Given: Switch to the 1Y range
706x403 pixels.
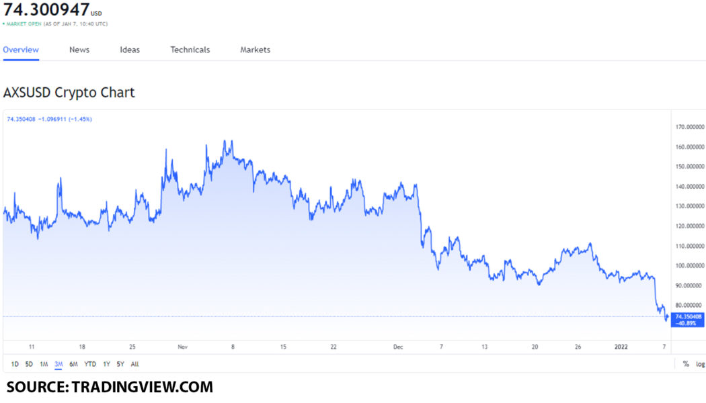Looking at the screenshot, I should (106, 363).
